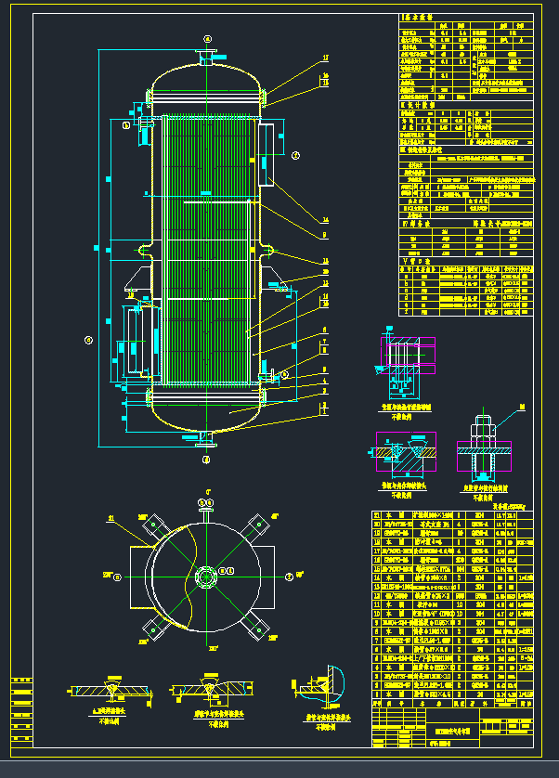This screenshot has height=778, width=559.
Task: Click the bottom-left weld joint detail
Action: [x=111, y=692]
